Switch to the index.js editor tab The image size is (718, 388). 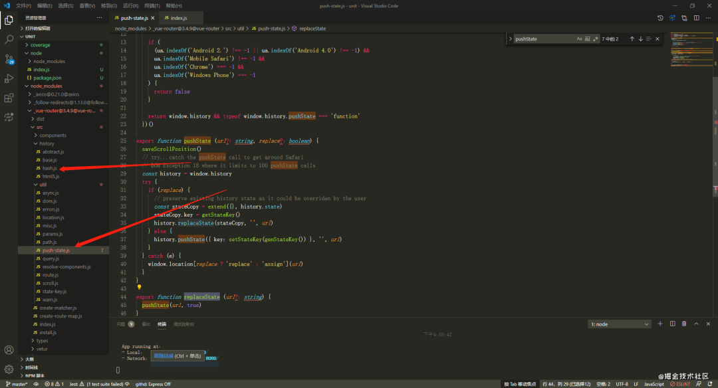tap(178, 18)
